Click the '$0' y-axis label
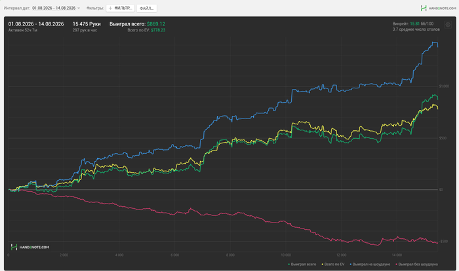This screenshot has width=459, height=271. (x=441, y=190)
